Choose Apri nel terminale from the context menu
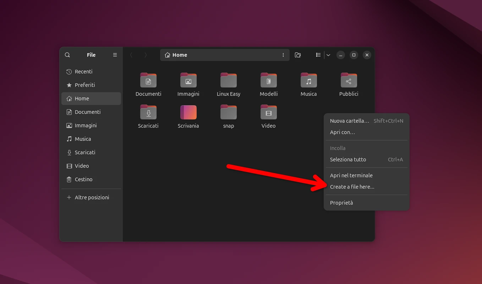 coord(351,175)
